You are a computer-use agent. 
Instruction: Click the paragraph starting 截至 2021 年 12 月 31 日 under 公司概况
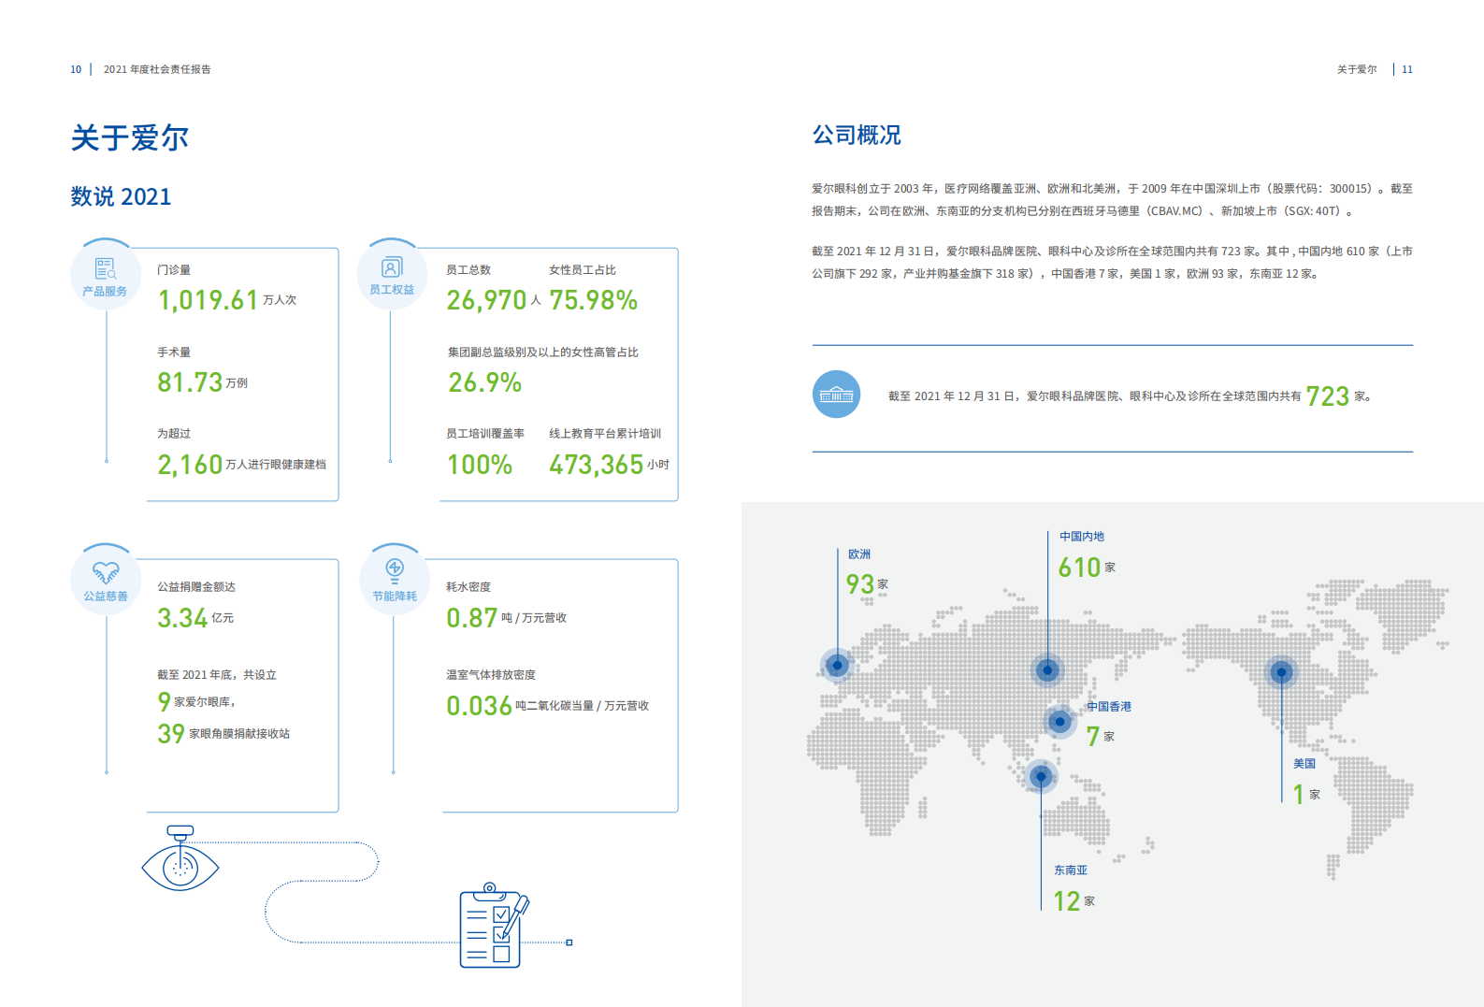click(x=1112, y=263)
